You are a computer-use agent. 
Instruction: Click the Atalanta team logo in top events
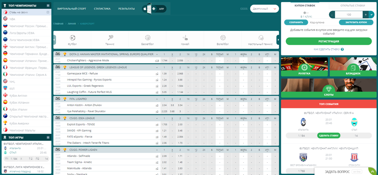click(303, 122)
